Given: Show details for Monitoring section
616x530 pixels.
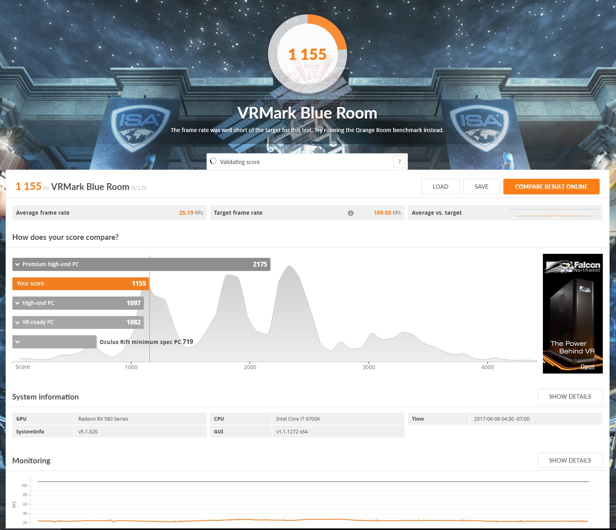Looking at the screenshot, I should point(570,460).
